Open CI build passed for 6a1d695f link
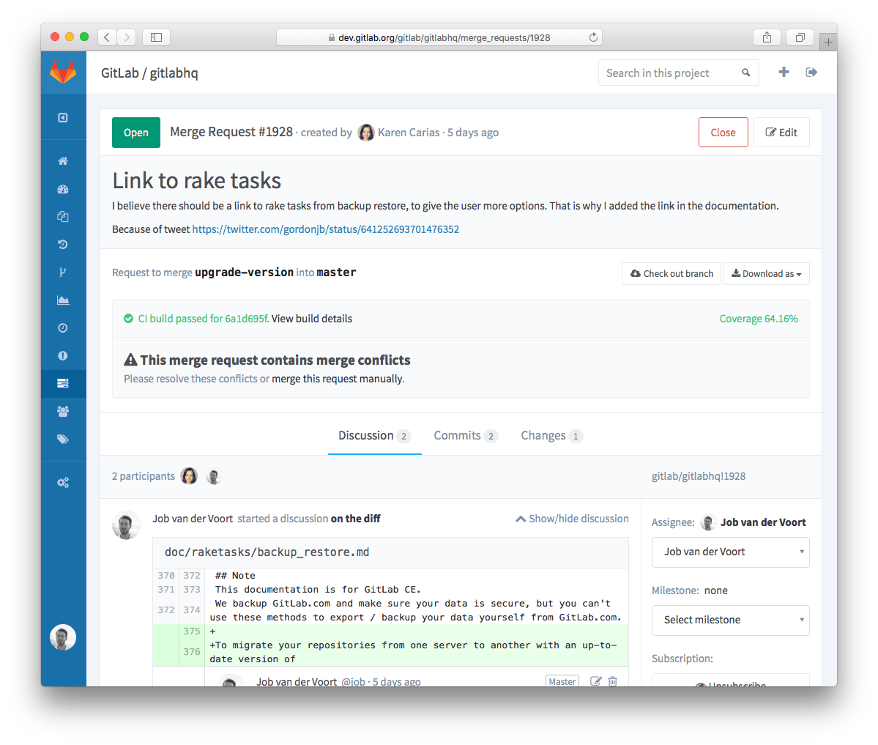 (204, 319)
